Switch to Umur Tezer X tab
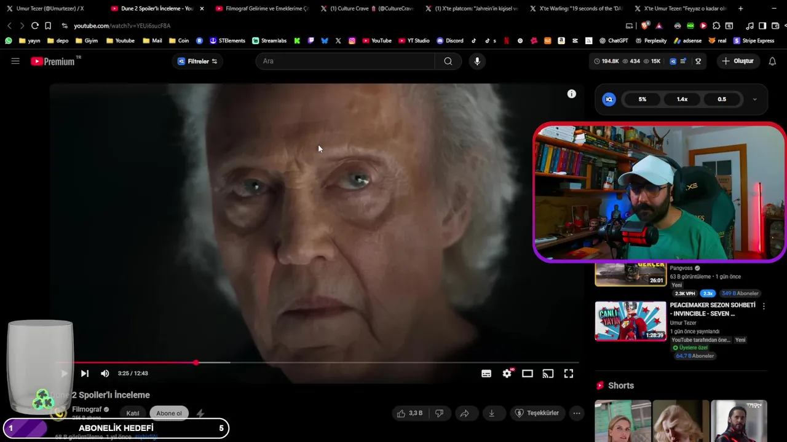The width and height of the screenshot is (787, 442). click(49, 9)
